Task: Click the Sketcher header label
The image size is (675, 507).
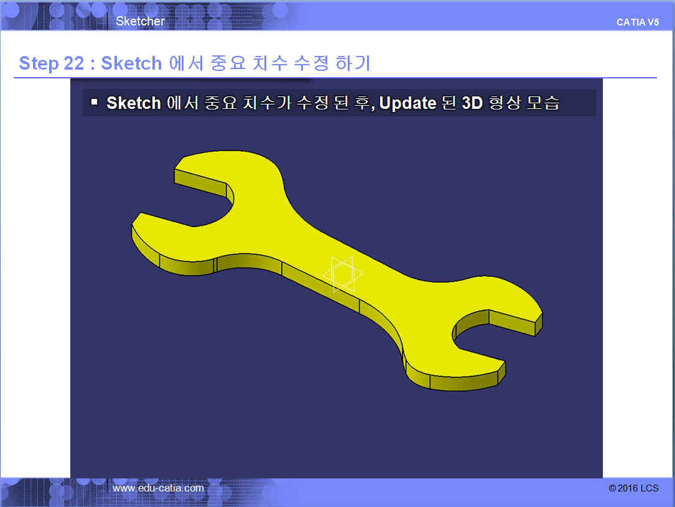Action: [141, 21]
